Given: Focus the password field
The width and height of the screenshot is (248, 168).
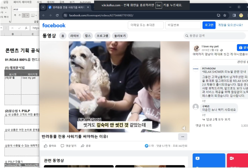Looking at the screenshot, I should tap(183, 25).
